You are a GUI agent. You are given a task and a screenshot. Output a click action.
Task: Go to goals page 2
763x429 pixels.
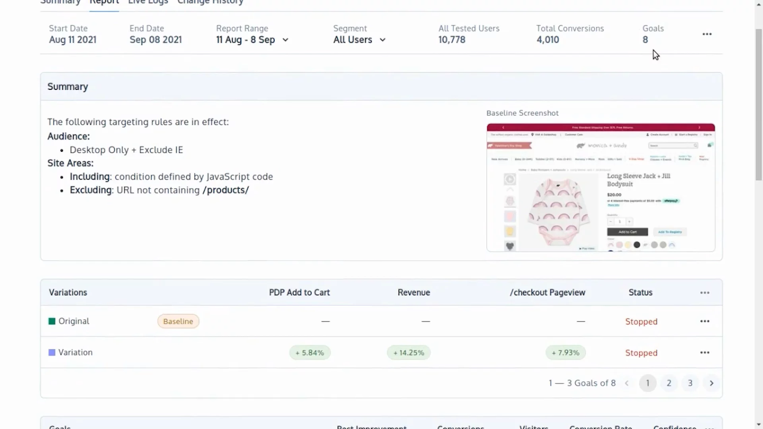tap(669, 383)
